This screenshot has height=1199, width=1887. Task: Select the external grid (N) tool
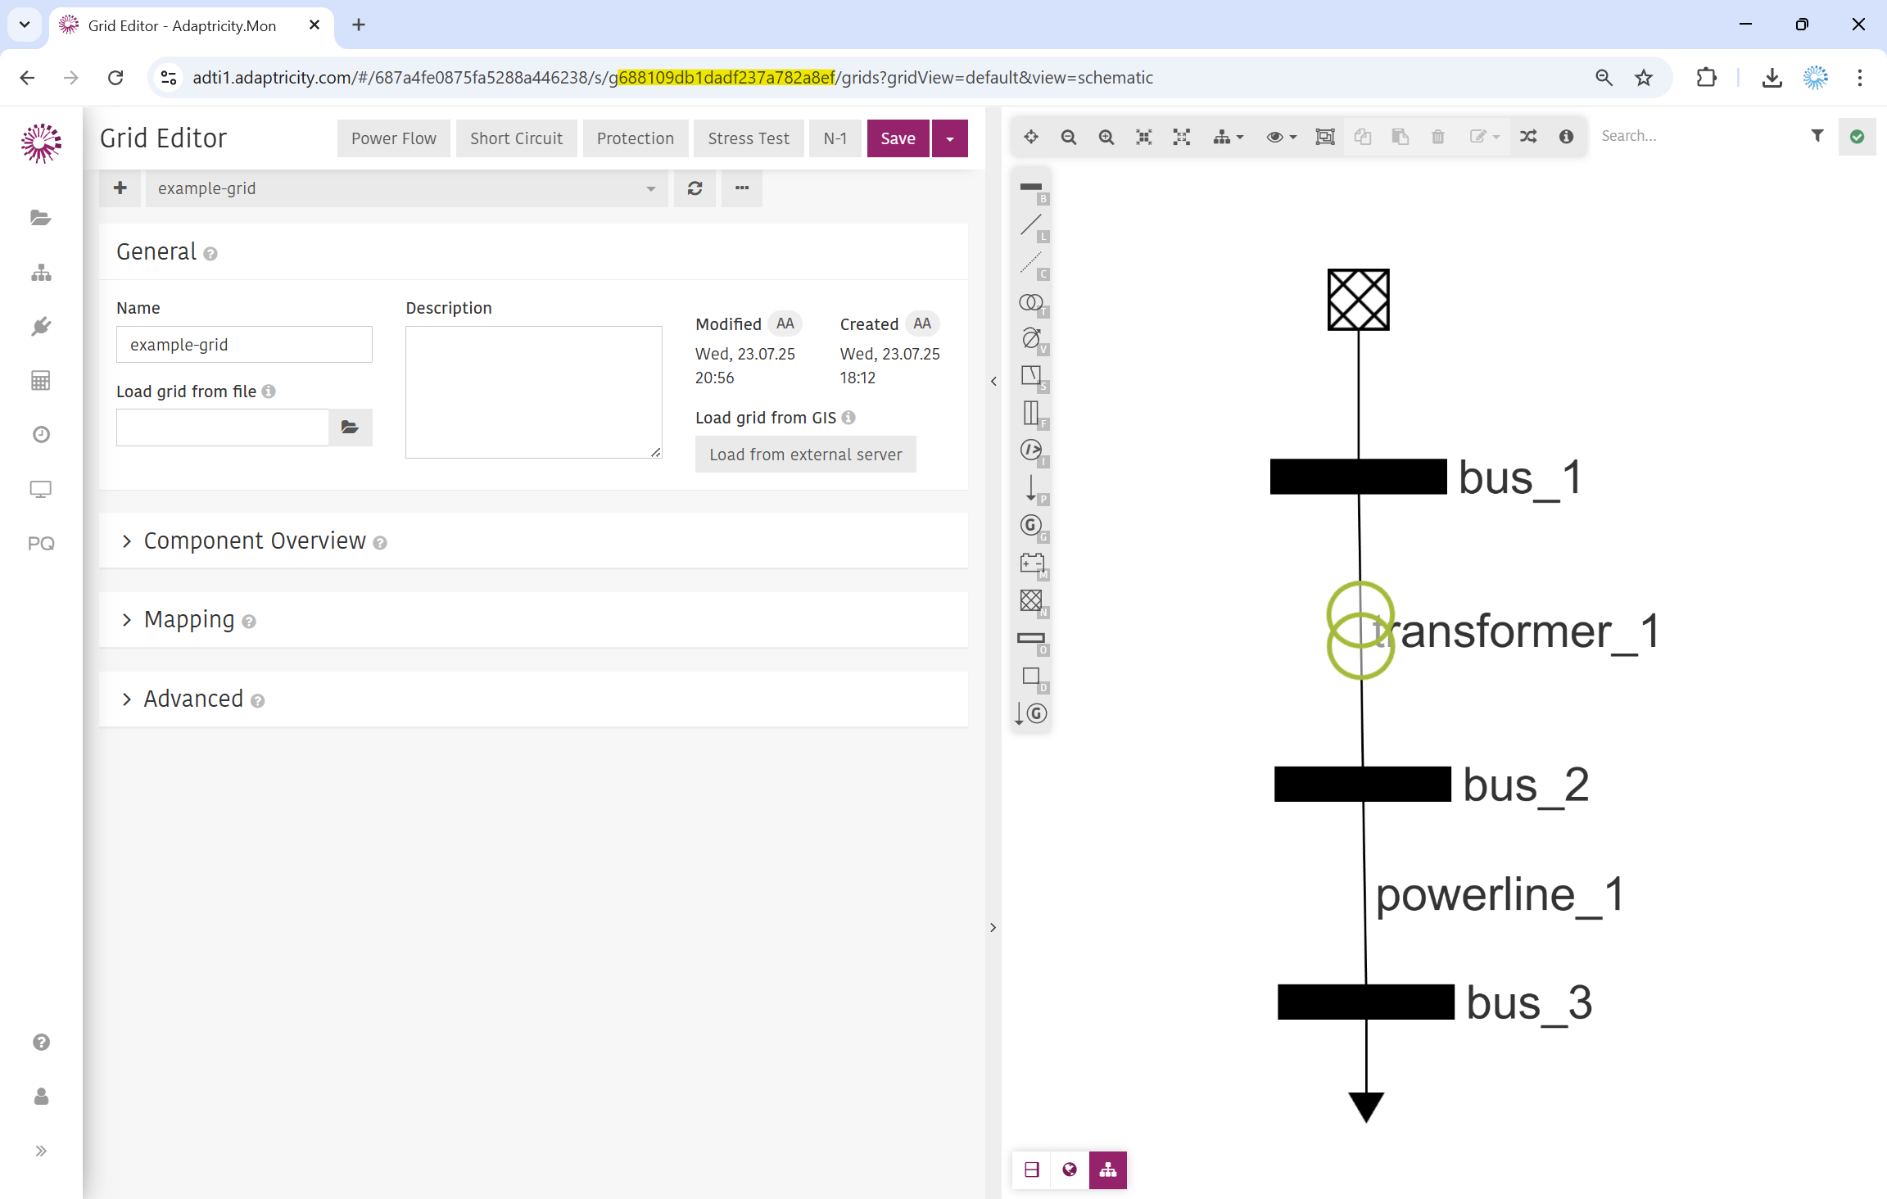pyautogui.click(x=1032, y=601)
